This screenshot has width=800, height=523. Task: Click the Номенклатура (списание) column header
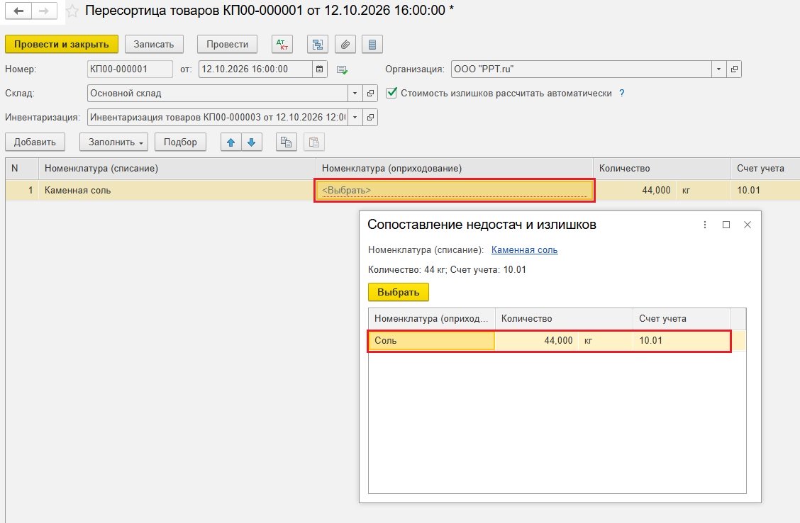pos(177,168)
